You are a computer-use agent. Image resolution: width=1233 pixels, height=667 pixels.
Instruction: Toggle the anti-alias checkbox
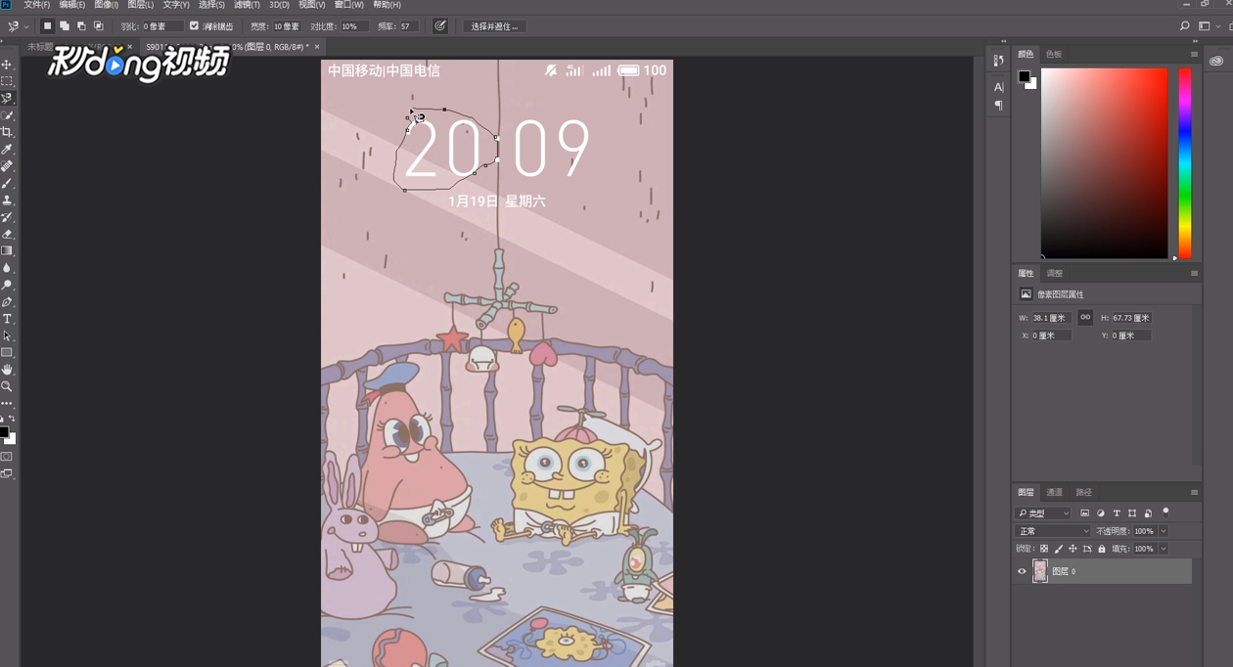point(194,26)
